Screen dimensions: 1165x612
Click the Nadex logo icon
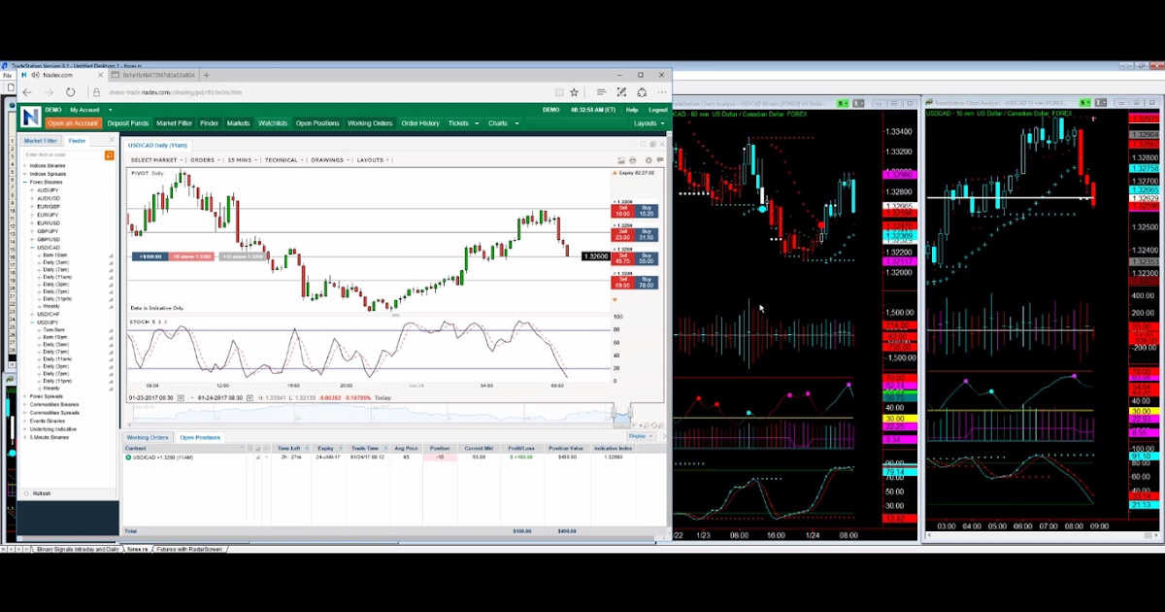tap(31, 118)
